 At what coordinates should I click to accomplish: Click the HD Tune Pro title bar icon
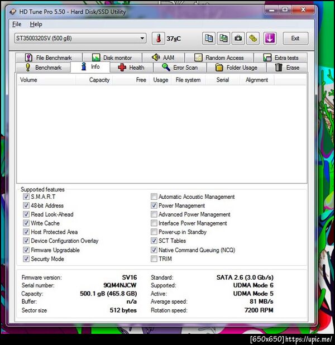13,12
